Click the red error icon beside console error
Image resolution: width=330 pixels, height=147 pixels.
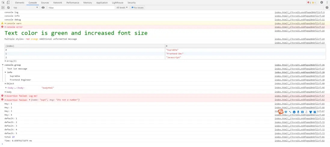point(2,27)
